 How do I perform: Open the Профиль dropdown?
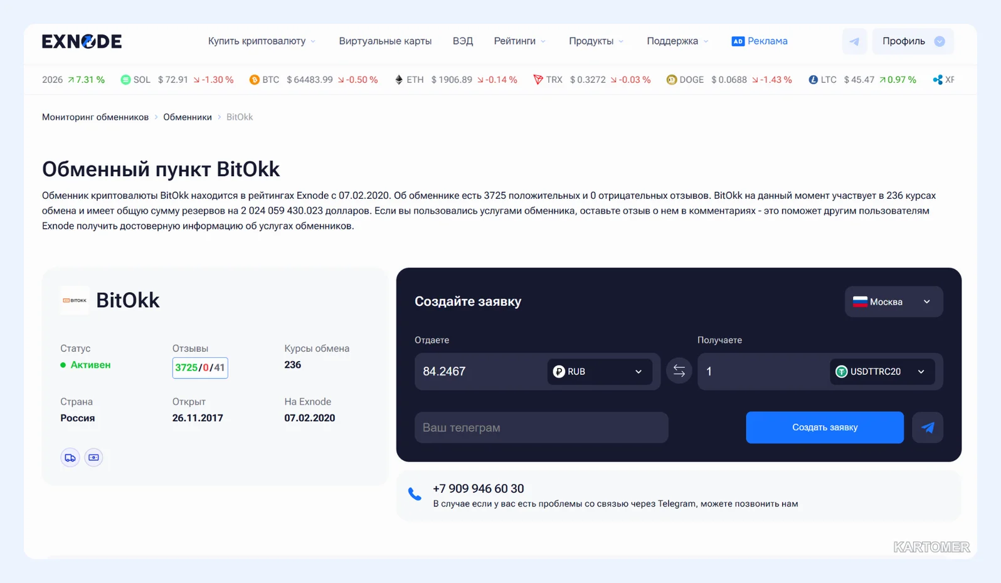coord(913,41)
